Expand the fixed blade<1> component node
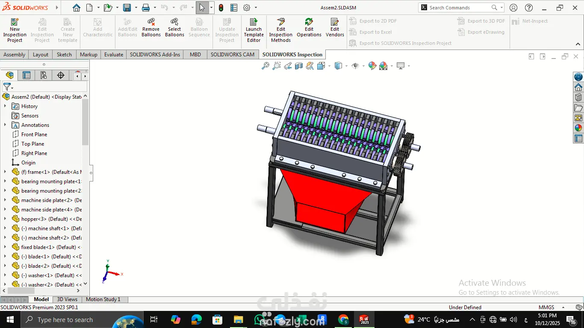Screen dimensions: 584x328 coord(5,247)
